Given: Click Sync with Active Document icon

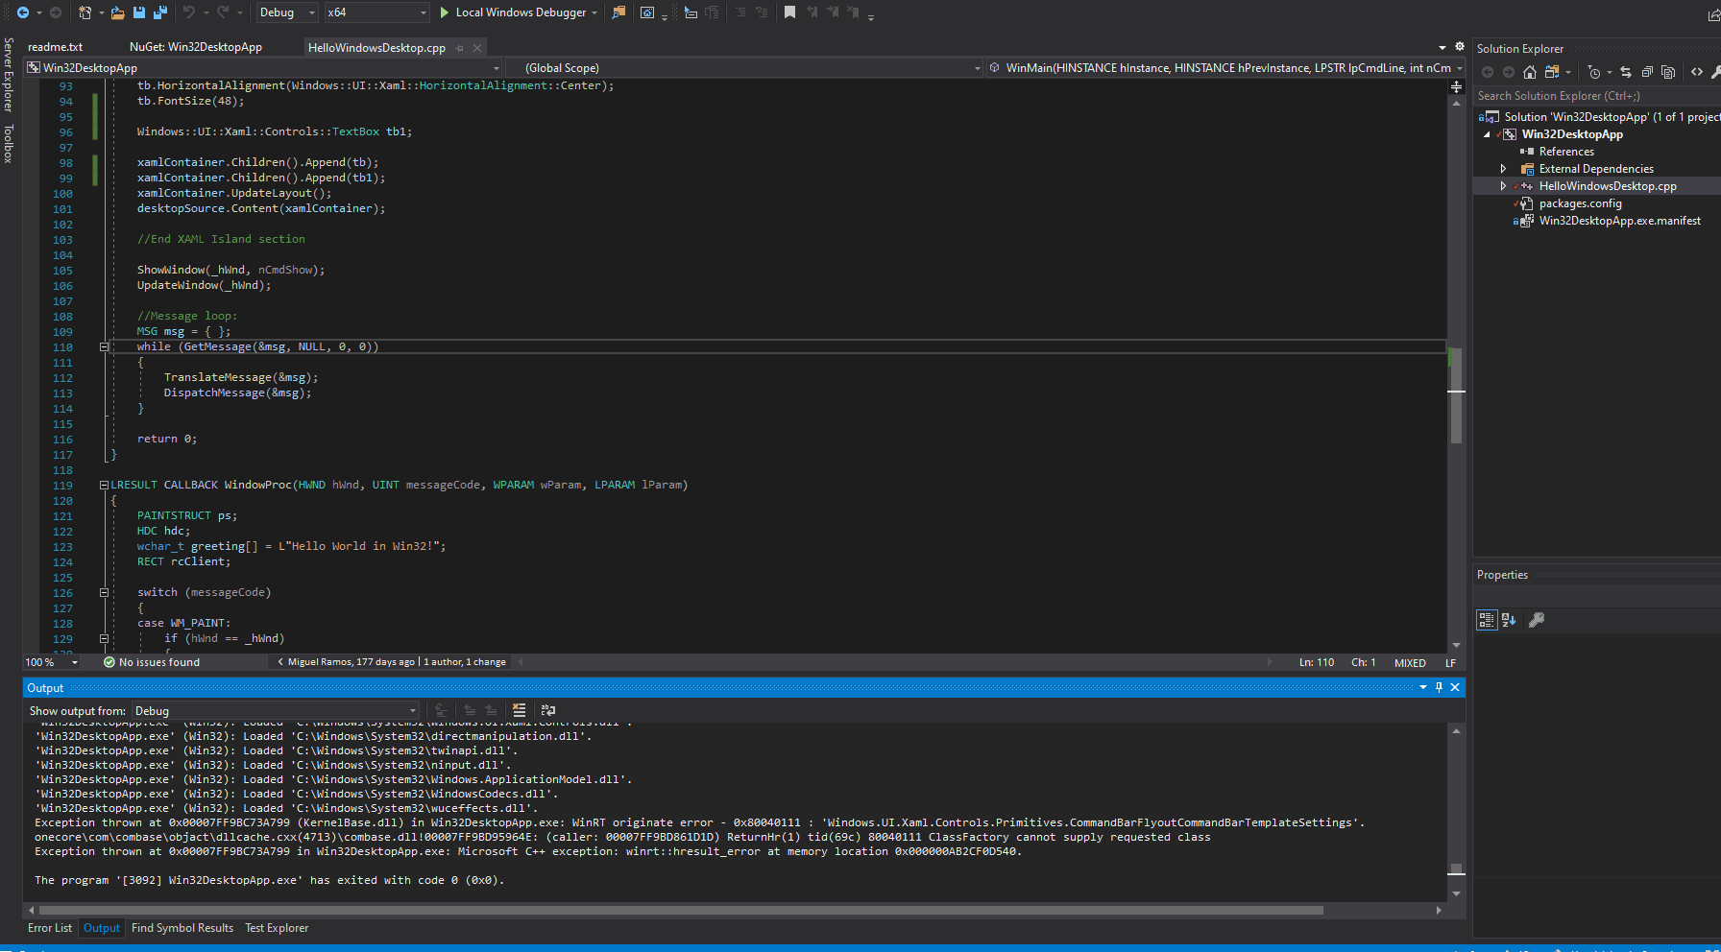Looking at the screenshot, I should pos(1625,72).
